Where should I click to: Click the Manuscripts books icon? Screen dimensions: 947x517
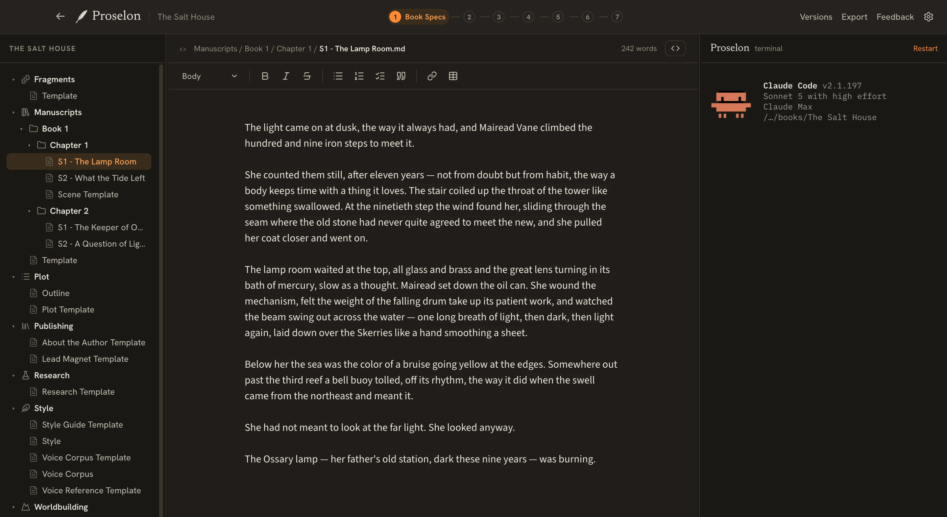[25, 112]
